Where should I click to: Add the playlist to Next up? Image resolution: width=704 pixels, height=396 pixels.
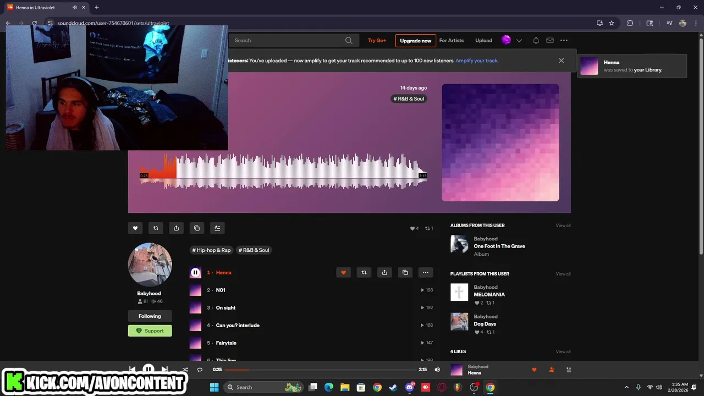(x=217, y=228)
